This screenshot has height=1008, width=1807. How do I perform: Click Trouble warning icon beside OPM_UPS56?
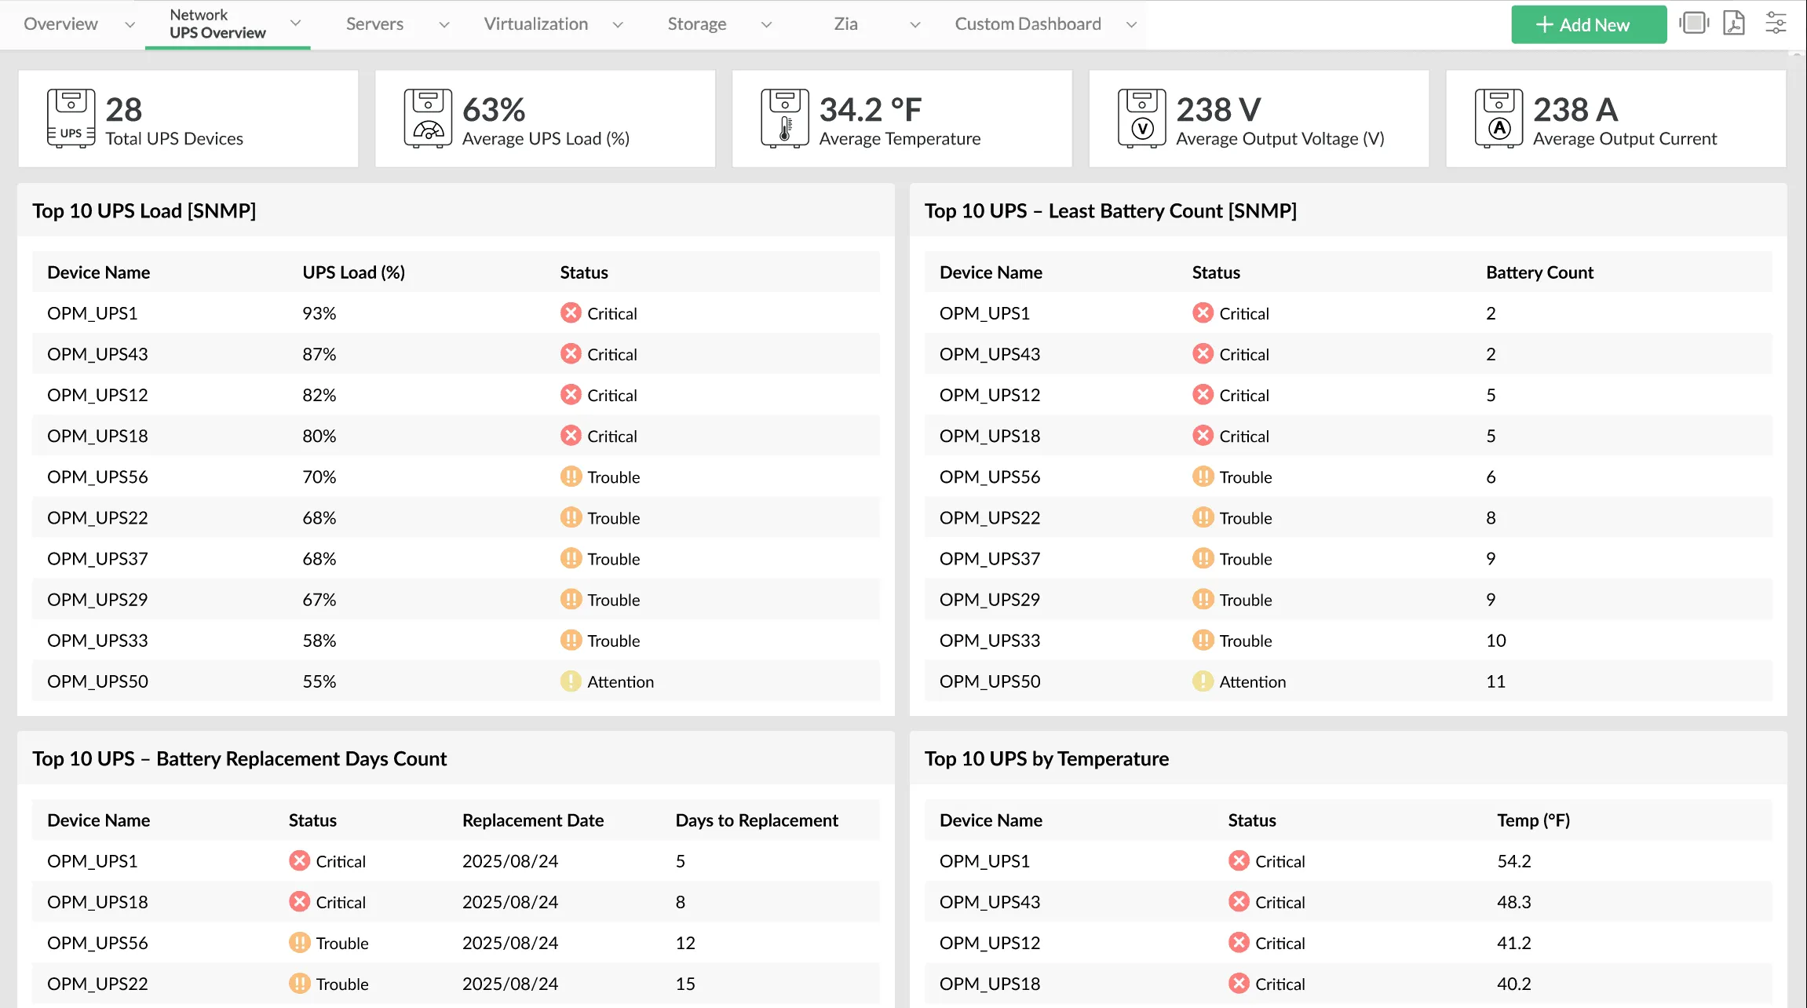pos(571,477)
